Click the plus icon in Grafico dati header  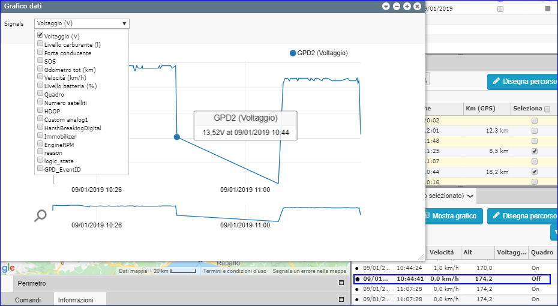(407, 6)
